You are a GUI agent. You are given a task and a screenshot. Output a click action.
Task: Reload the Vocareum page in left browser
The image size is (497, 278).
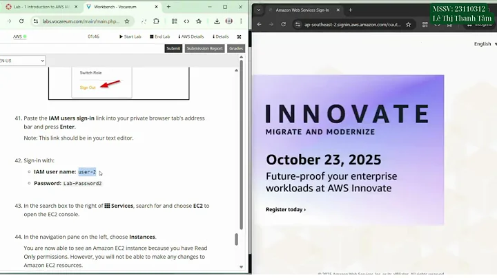tap(21, 21)
